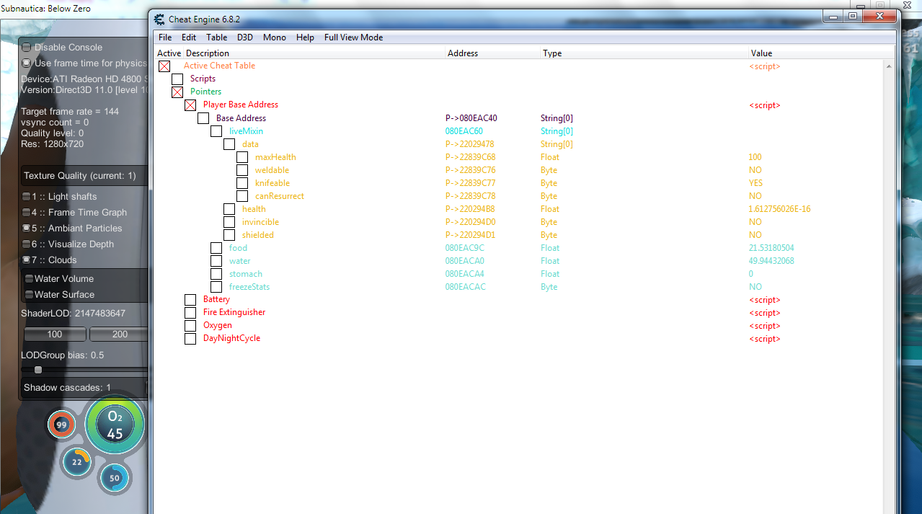This screenshot has height=514, width=922.
Task: Toggle Light shafts option
Action: 27,197
